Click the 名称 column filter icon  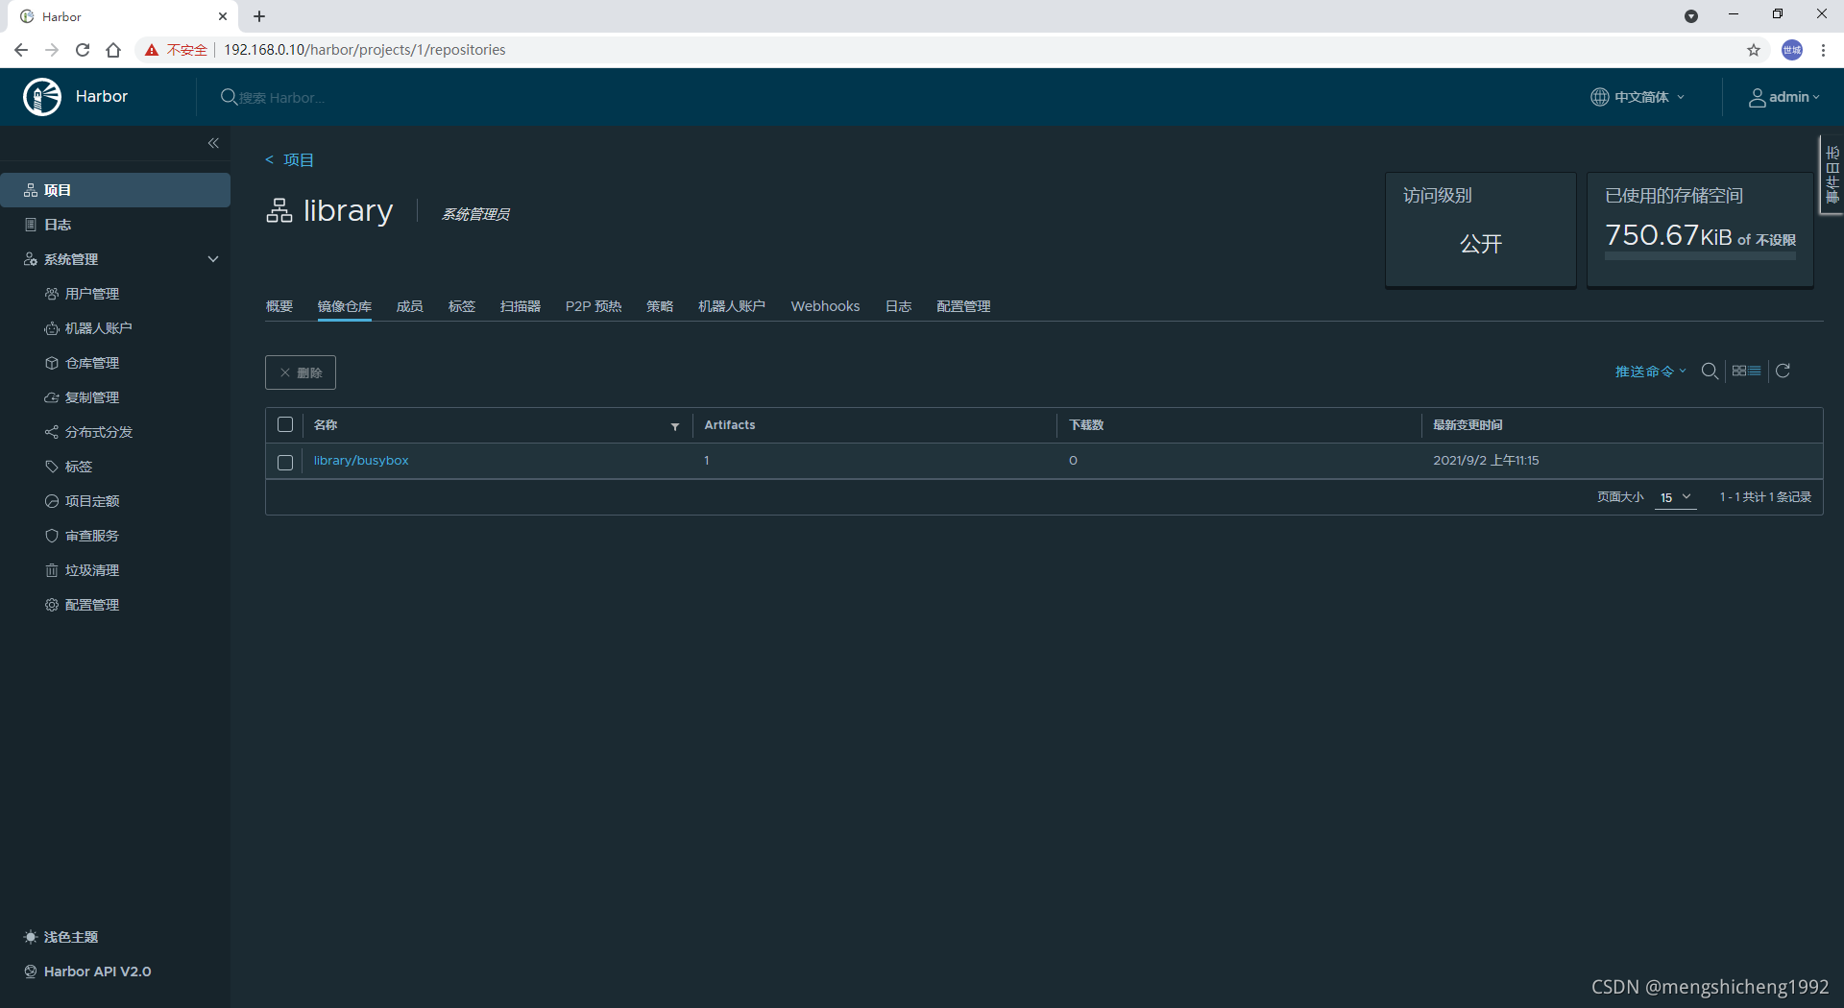point(675,426)
